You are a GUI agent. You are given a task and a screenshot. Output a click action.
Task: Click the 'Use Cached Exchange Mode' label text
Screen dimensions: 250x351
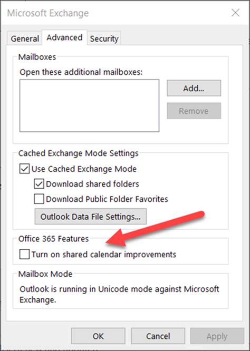coord(84,169)
